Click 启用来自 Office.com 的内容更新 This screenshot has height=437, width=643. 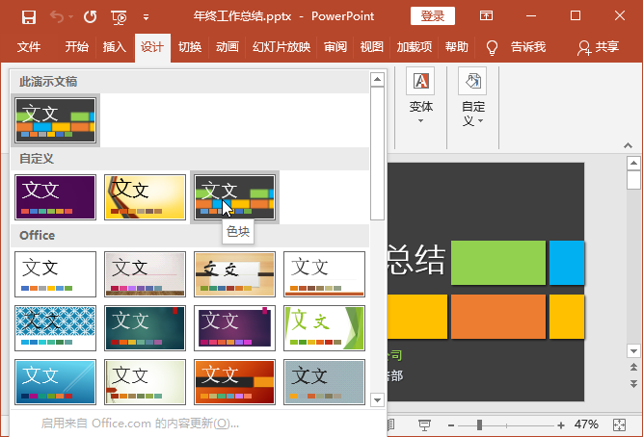(140, 424)
